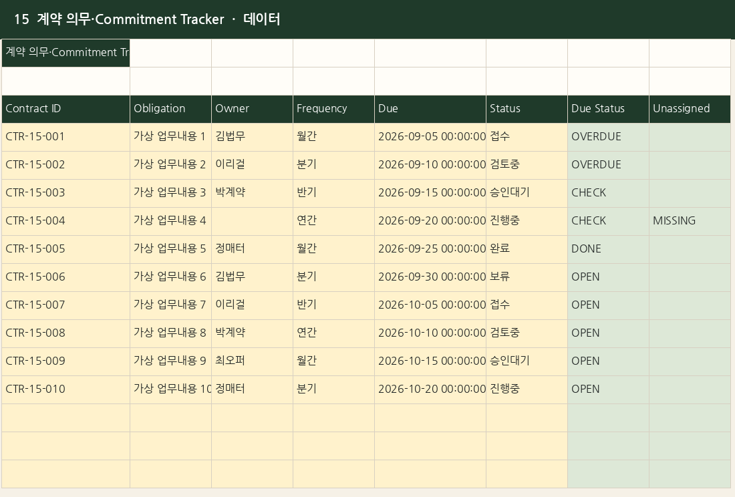Select the Owner header cell
Viewport: 735px width, 497px height.
pyautogui.click(x=252, y=109)
